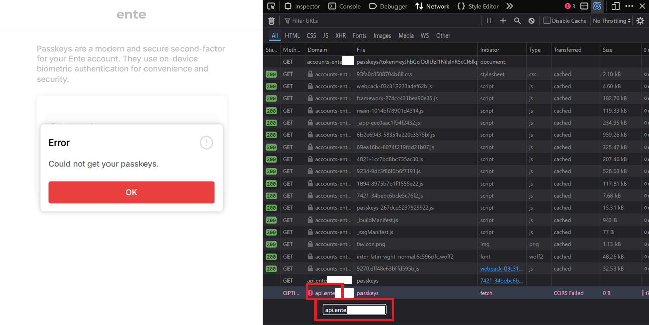Screen dimensions: 649x325
Task: Sort by Status column header
Action: (272, 50)
